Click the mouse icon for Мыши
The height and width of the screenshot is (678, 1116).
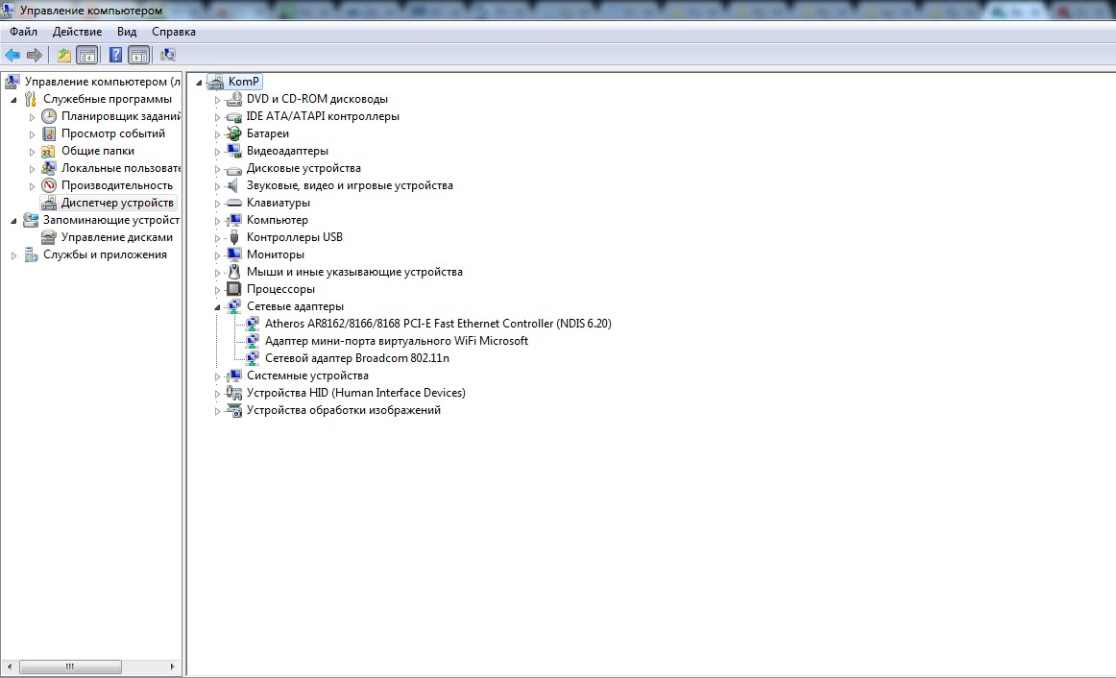tap(234, 272)
